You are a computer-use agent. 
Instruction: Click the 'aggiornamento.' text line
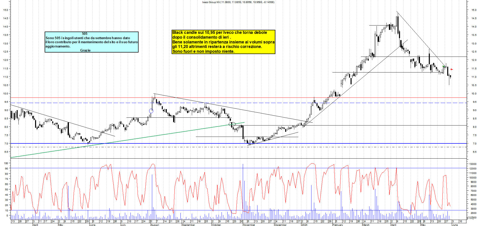coord(58,46)
